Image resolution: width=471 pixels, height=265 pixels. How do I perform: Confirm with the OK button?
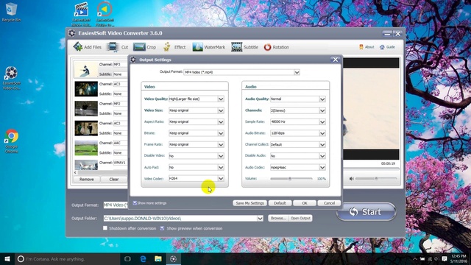[x=304, y=203]
